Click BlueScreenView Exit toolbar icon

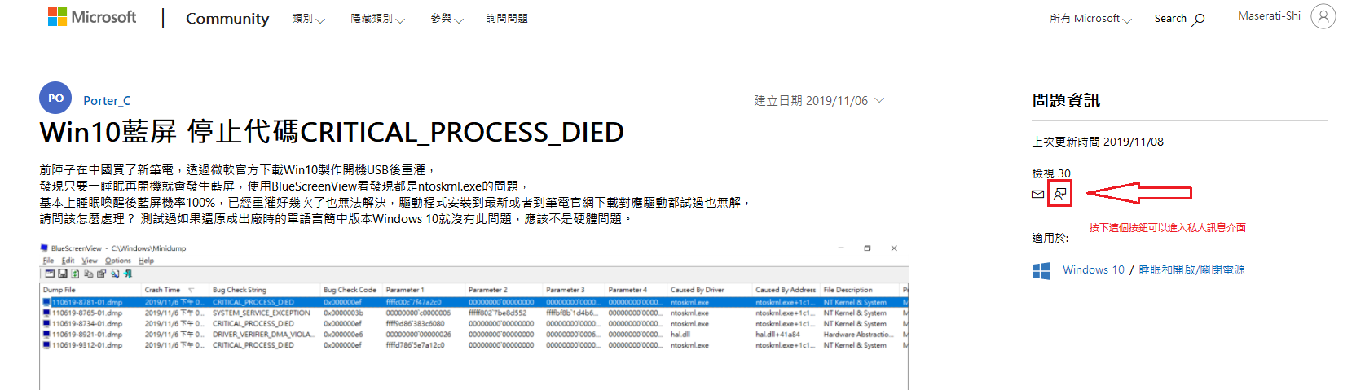point(128,274)
